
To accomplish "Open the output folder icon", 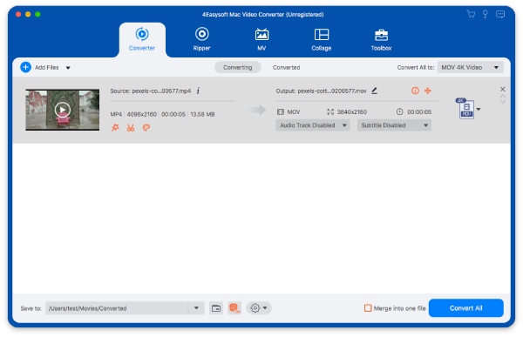I will [216, 308].
